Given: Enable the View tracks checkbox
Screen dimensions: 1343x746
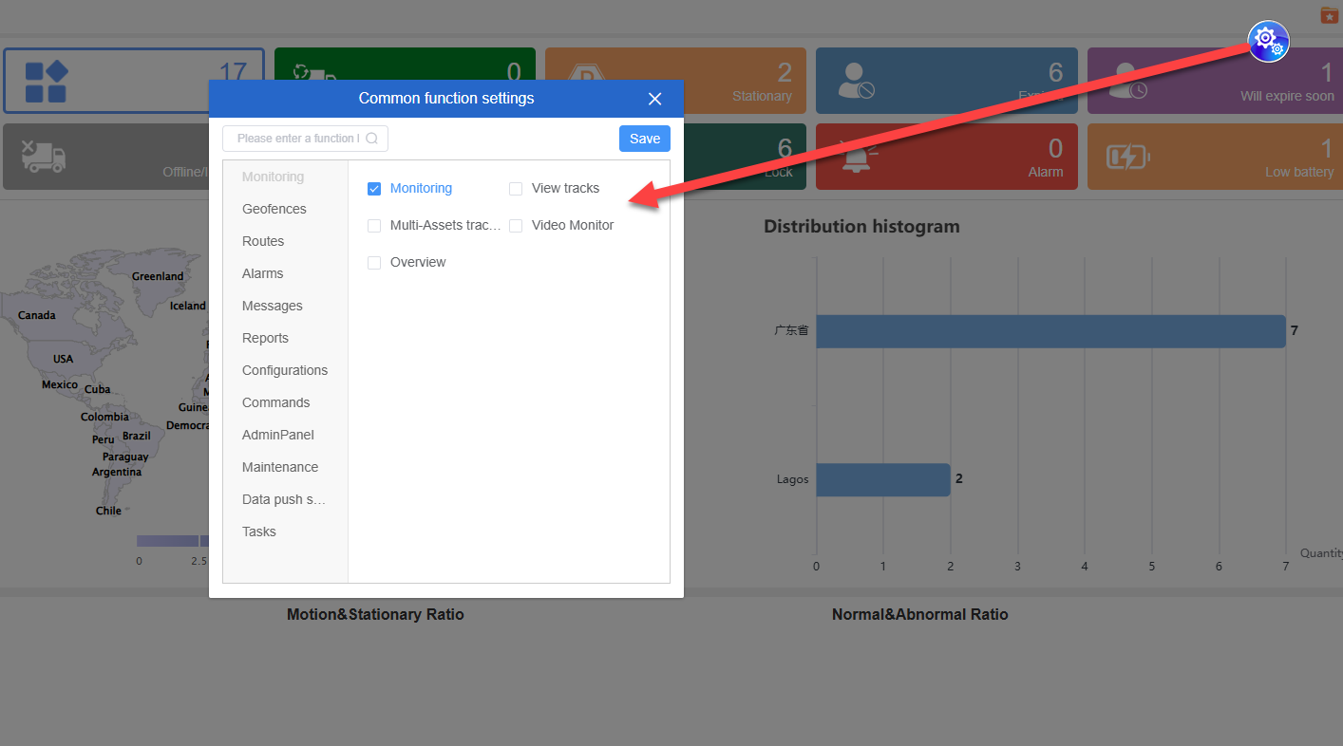Looking at the screenshot, I should point(516,189).
